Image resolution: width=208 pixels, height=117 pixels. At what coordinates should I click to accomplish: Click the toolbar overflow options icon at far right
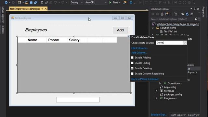click(x=194, y=2)
